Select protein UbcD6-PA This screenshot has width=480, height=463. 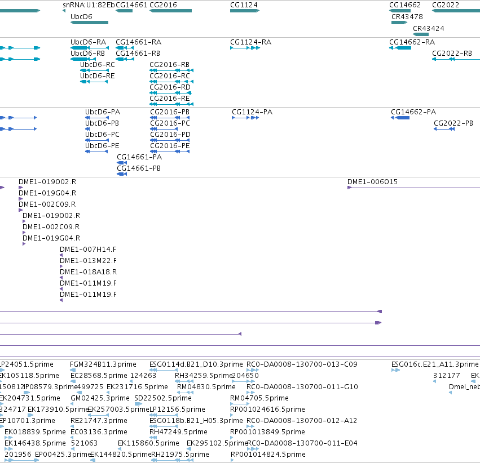click(x=103, y=112)
